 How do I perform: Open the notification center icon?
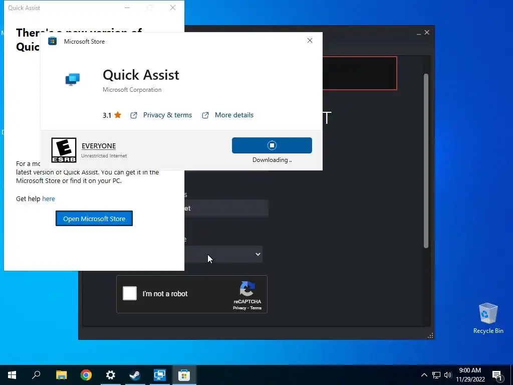pos(497,375)
